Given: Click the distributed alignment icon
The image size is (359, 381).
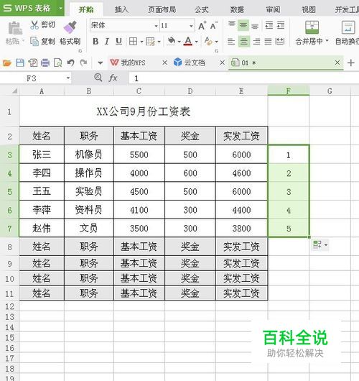Looking at the screenshot, I should pos(280,41).
